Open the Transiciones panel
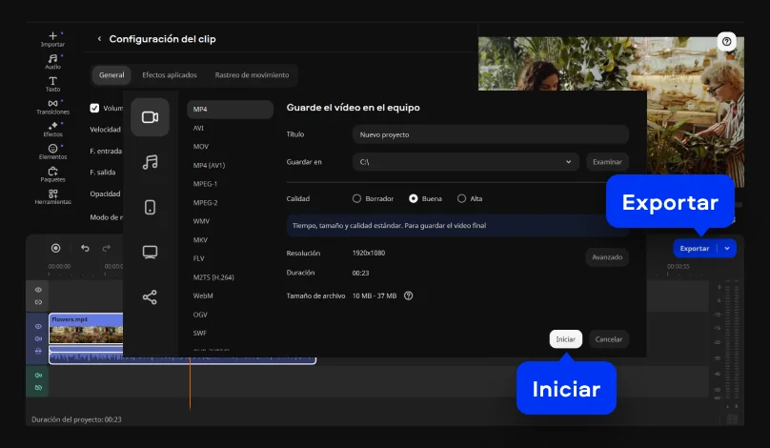Screen dimensions: 770x448 click(52, 107)
